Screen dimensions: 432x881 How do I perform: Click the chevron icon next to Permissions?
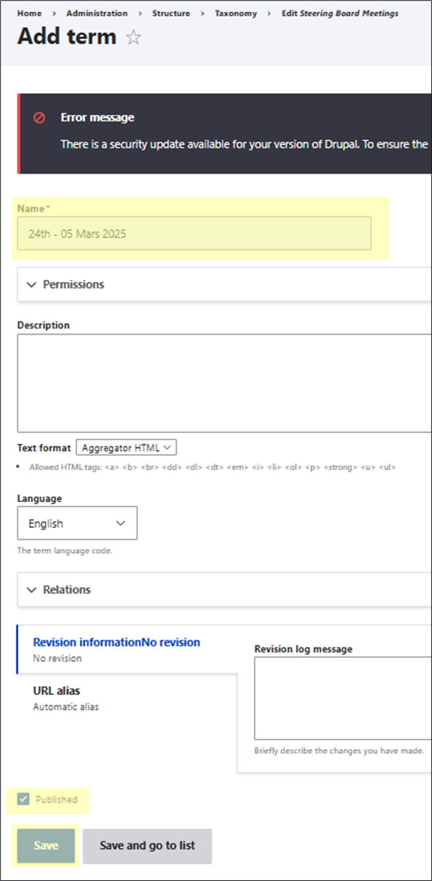click(x=31, y=284)
